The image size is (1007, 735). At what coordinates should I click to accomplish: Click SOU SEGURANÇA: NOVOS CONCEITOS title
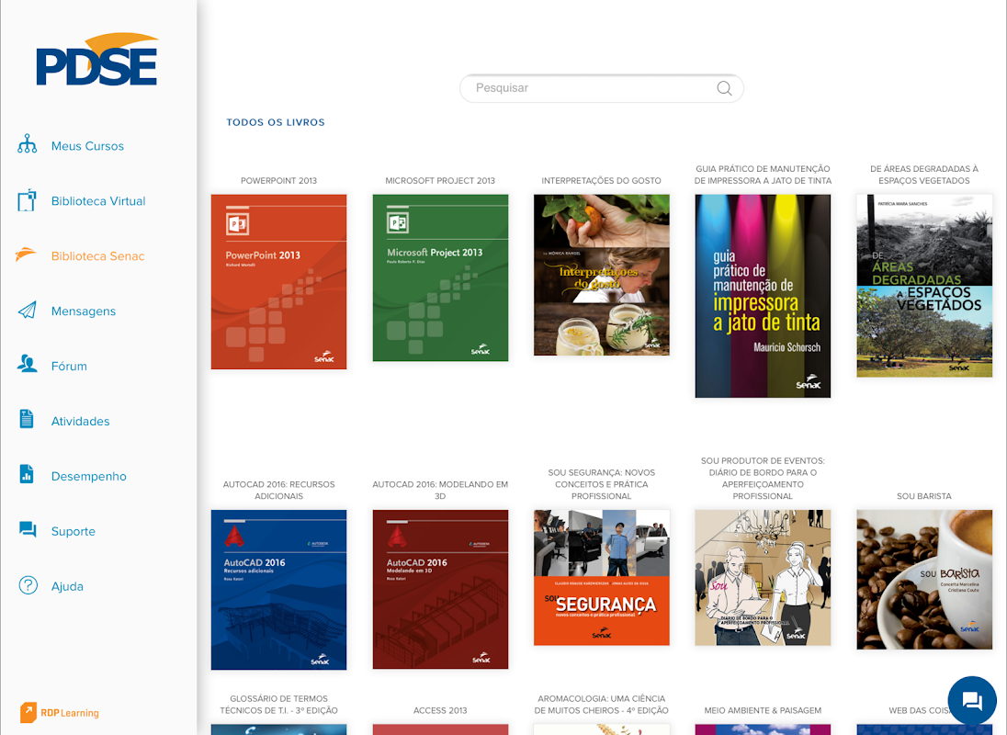pyautogui.click(x=602, y=484)
